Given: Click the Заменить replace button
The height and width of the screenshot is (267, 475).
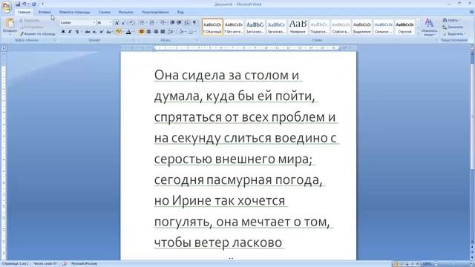Looking at the screenshot, I should [x=453, y=27].
